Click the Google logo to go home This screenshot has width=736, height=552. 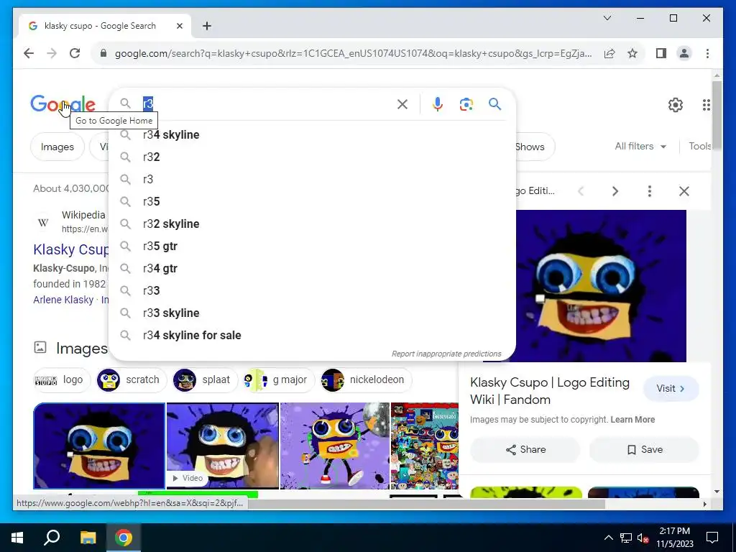(63, 103)
